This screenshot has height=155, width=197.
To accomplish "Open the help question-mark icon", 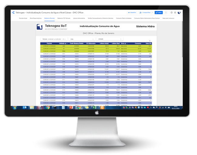I will pos(172,12).
